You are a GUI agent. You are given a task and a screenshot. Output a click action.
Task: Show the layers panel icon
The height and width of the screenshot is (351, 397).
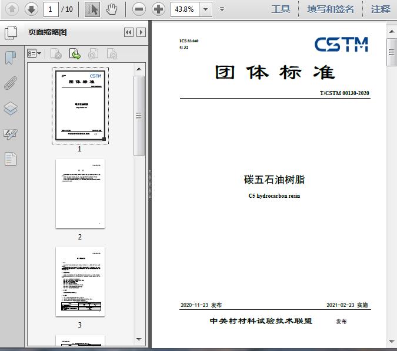point(11,109)
